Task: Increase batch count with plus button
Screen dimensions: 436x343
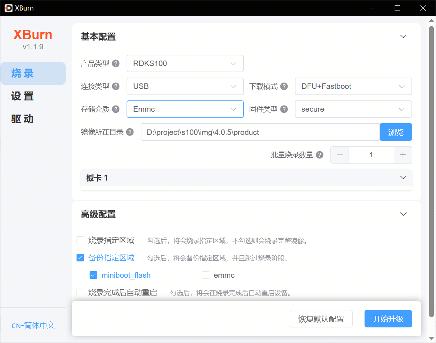Action: (x=403, y=155)
